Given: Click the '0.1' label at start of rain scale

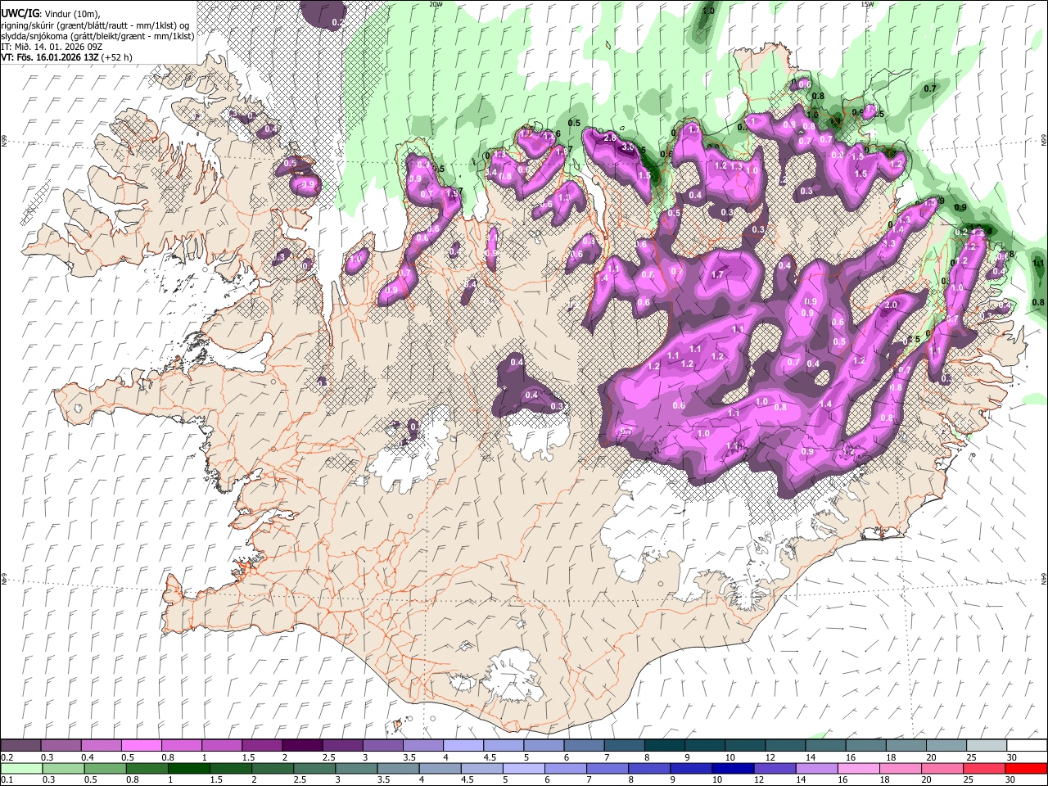Looking at the screenshot, I should 7,779.
